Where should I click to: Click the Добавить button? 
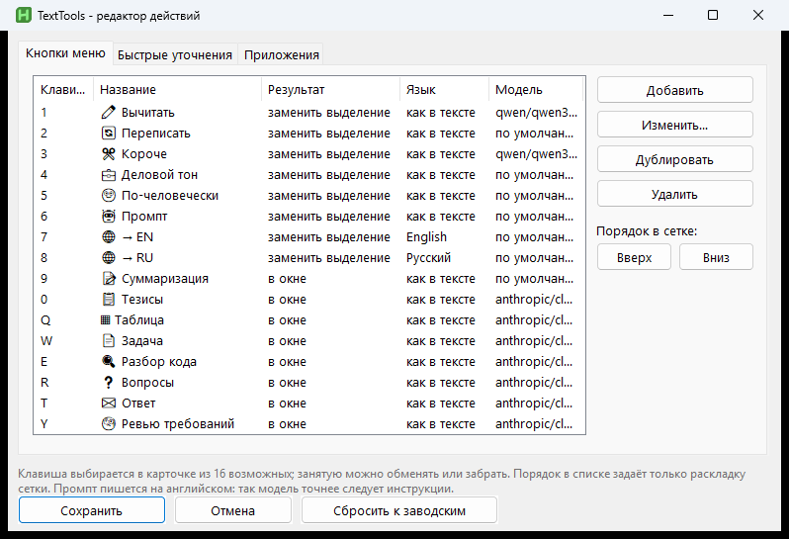click(x=674, y=90)
